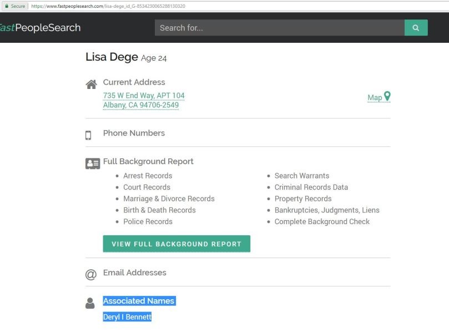Click the ID card background report icon
This screenshot has height=332, width=449.
tap(92, 163)
